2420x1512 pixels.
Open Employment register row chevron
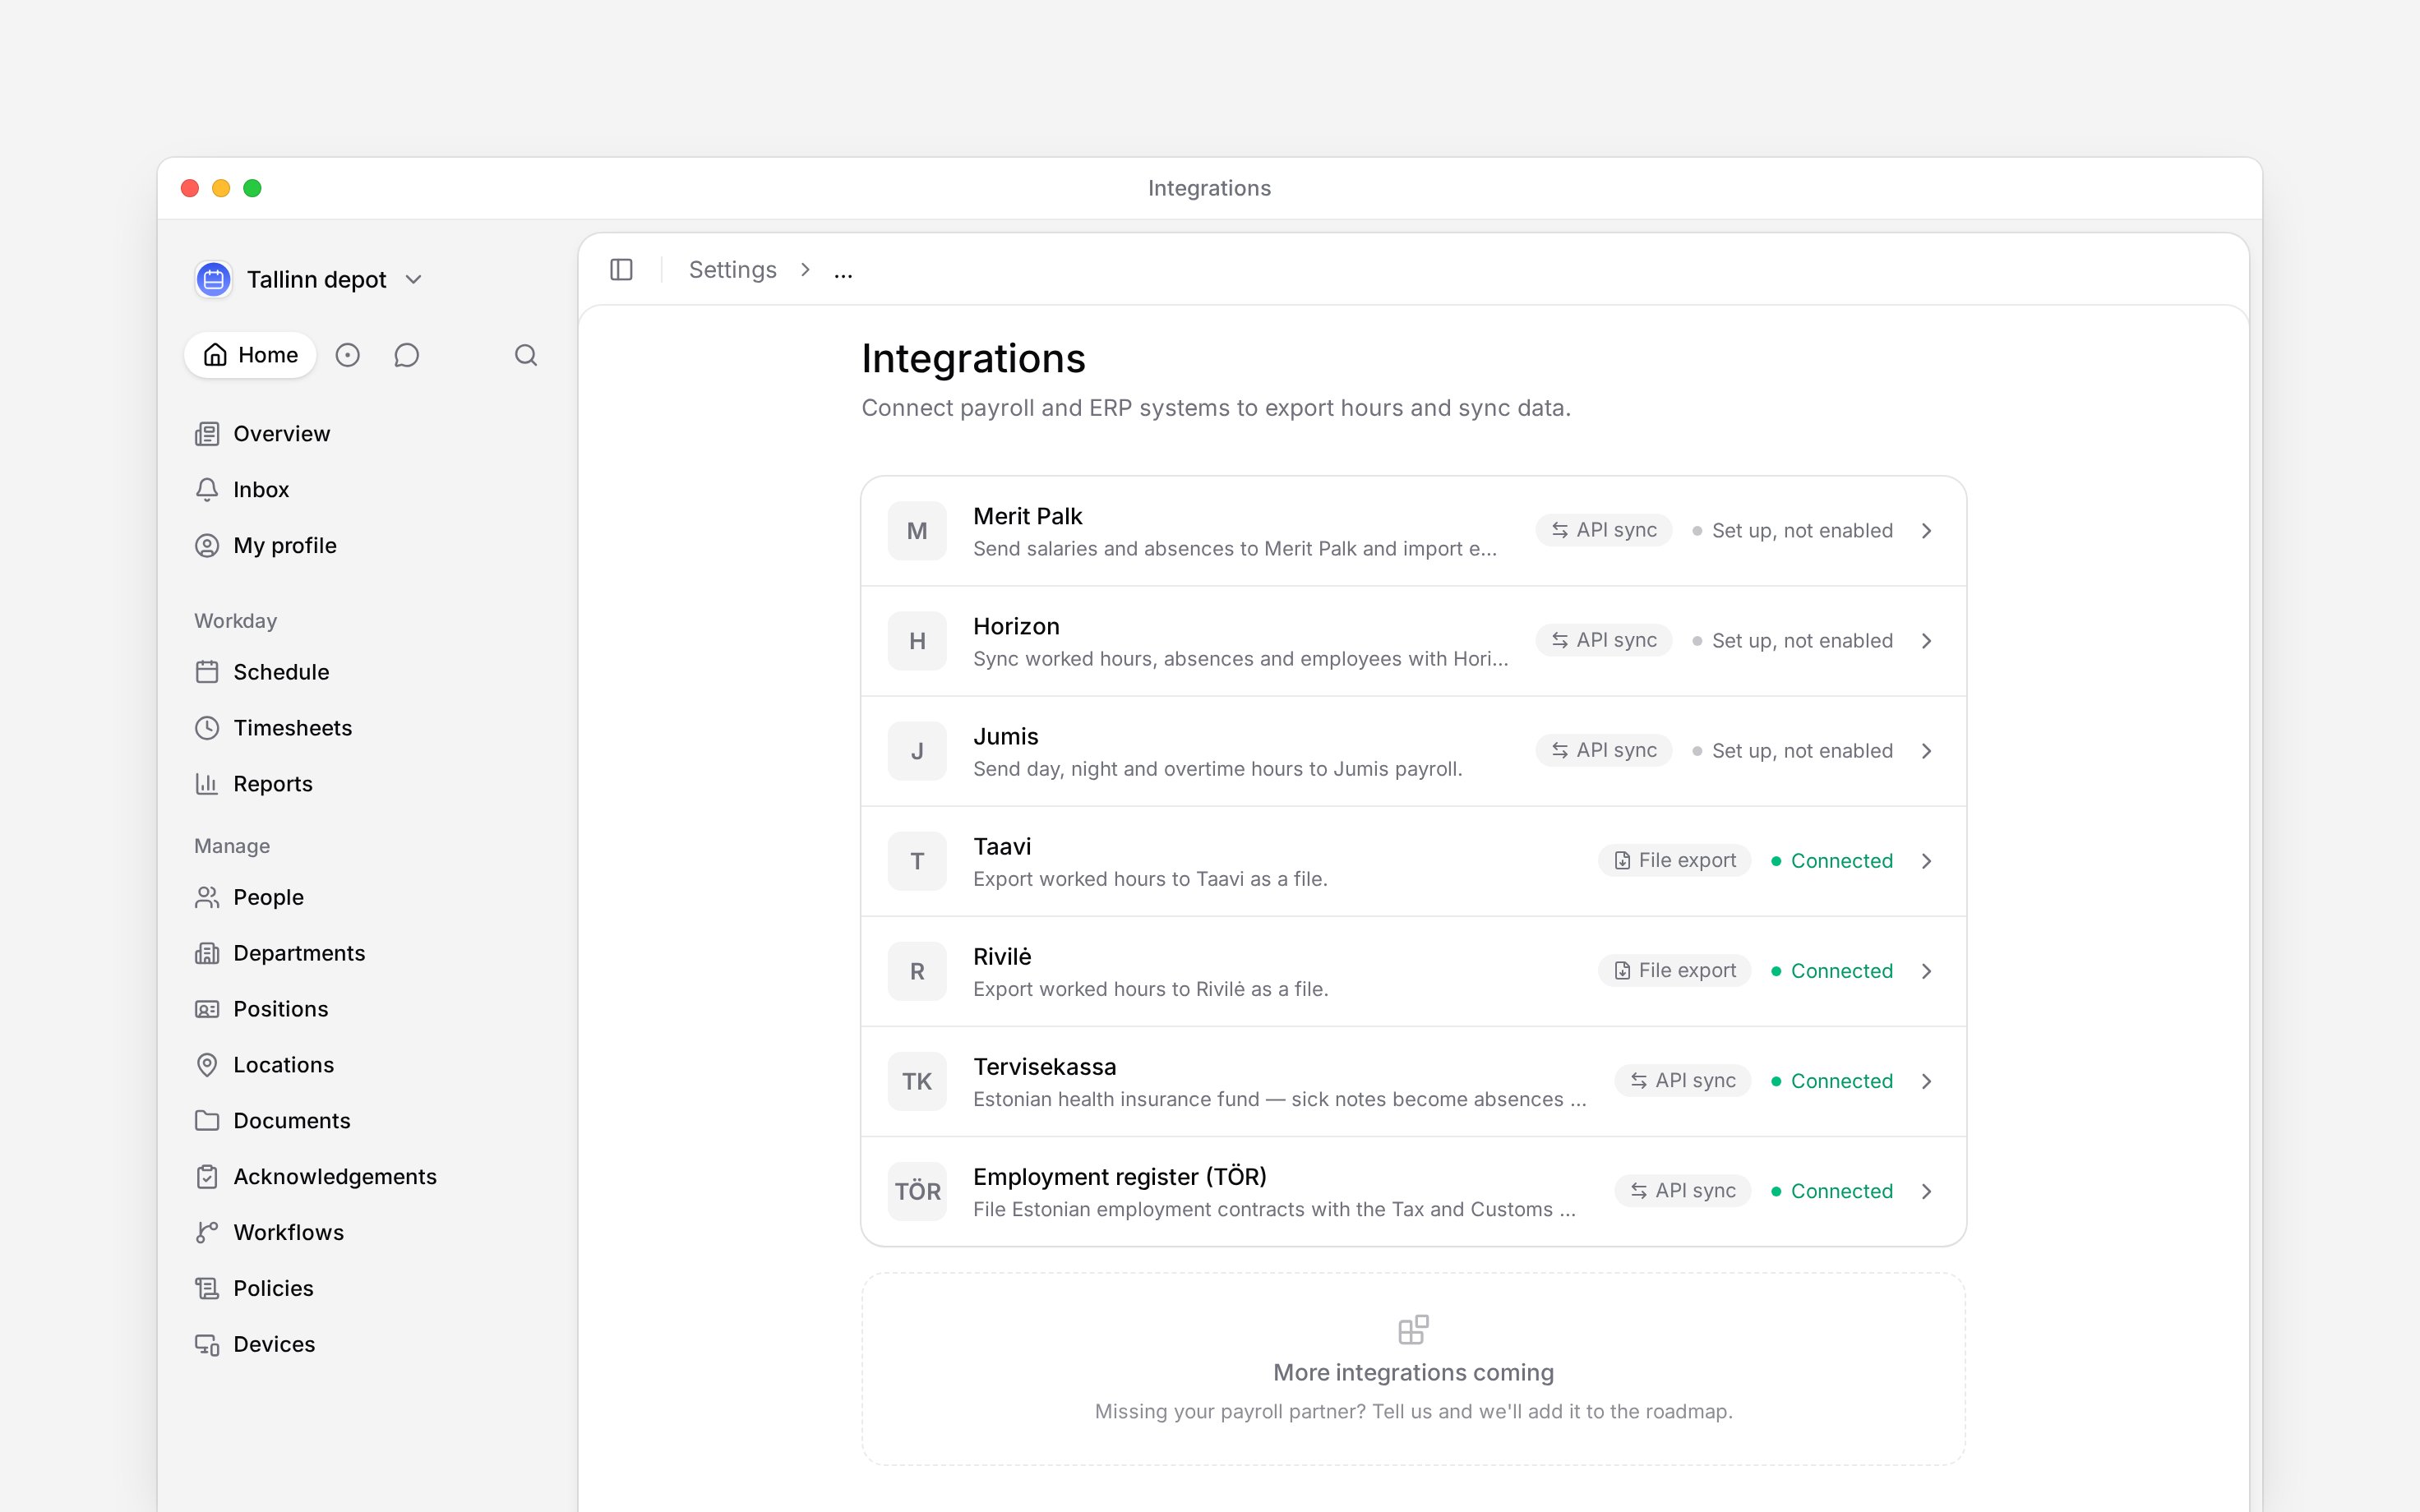pyautogui.click(x=1926, y=1191)
